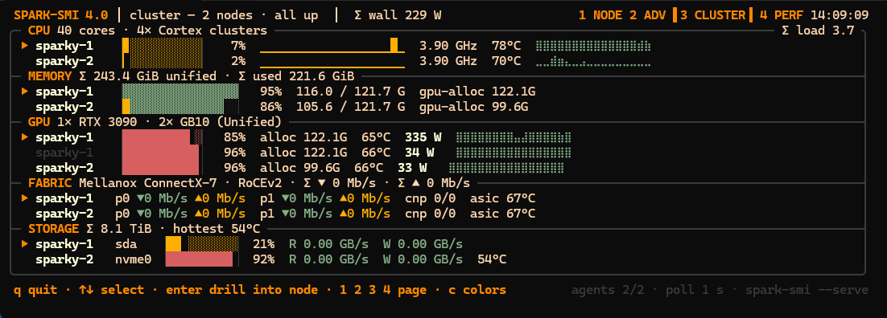887x318 pixels.
Task: Click GPU sparkline on 33 W row
Action: (x=506, y=168)
